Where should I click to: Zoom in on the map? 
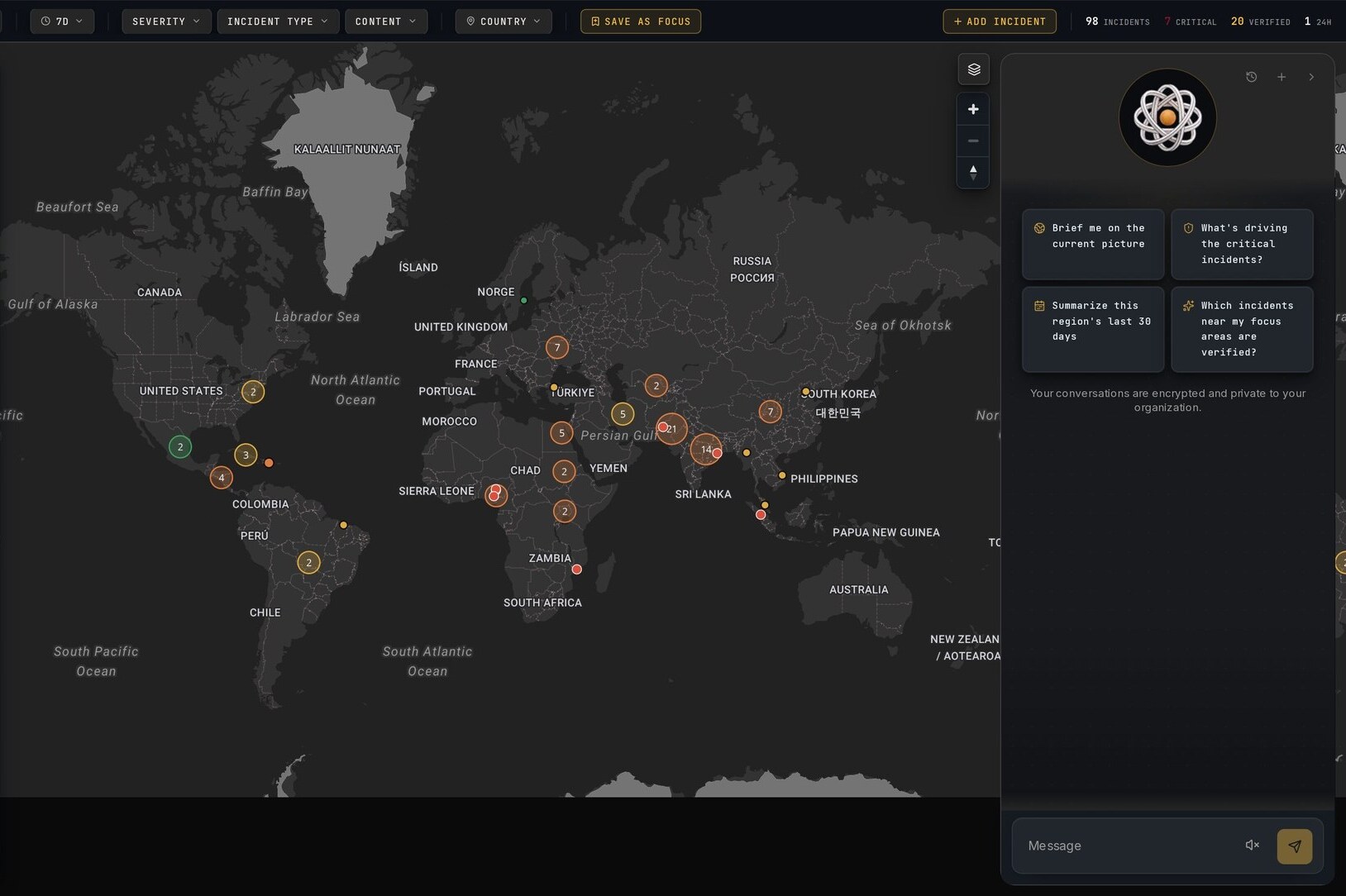tap(973, 109)
